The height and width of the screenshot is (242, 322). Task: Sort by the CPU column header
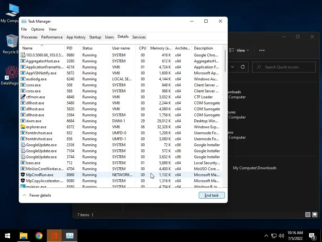(142, 48)
